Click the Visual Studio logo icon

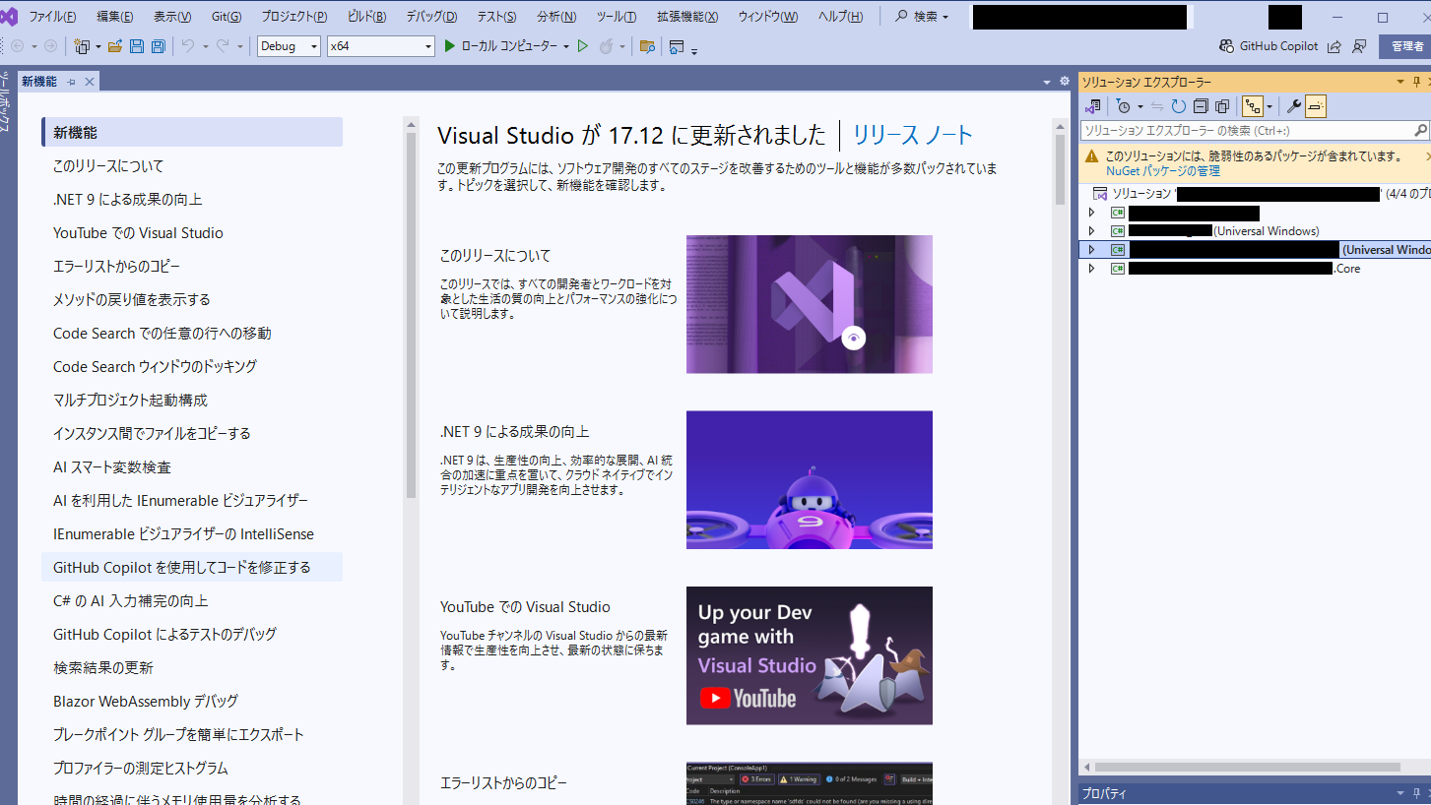9,17
